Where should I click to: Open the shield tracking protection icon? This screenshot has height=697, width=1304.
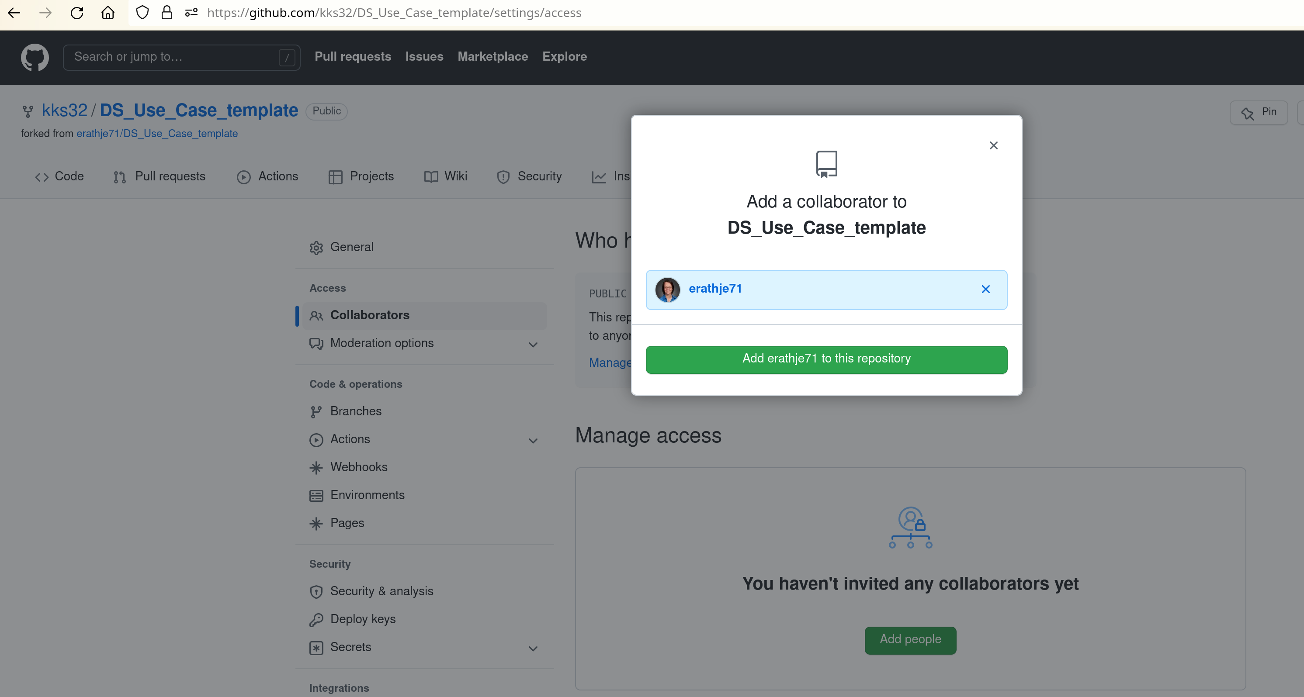142,13
